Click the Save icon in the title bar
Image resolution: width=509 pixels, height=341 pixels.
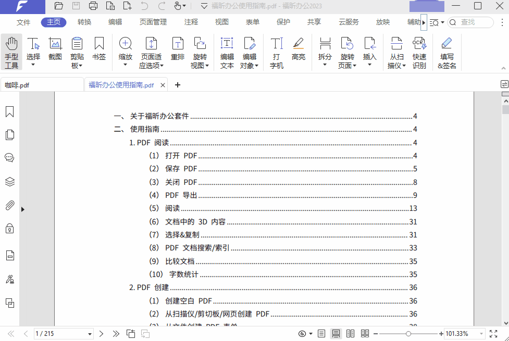(76, 6)
